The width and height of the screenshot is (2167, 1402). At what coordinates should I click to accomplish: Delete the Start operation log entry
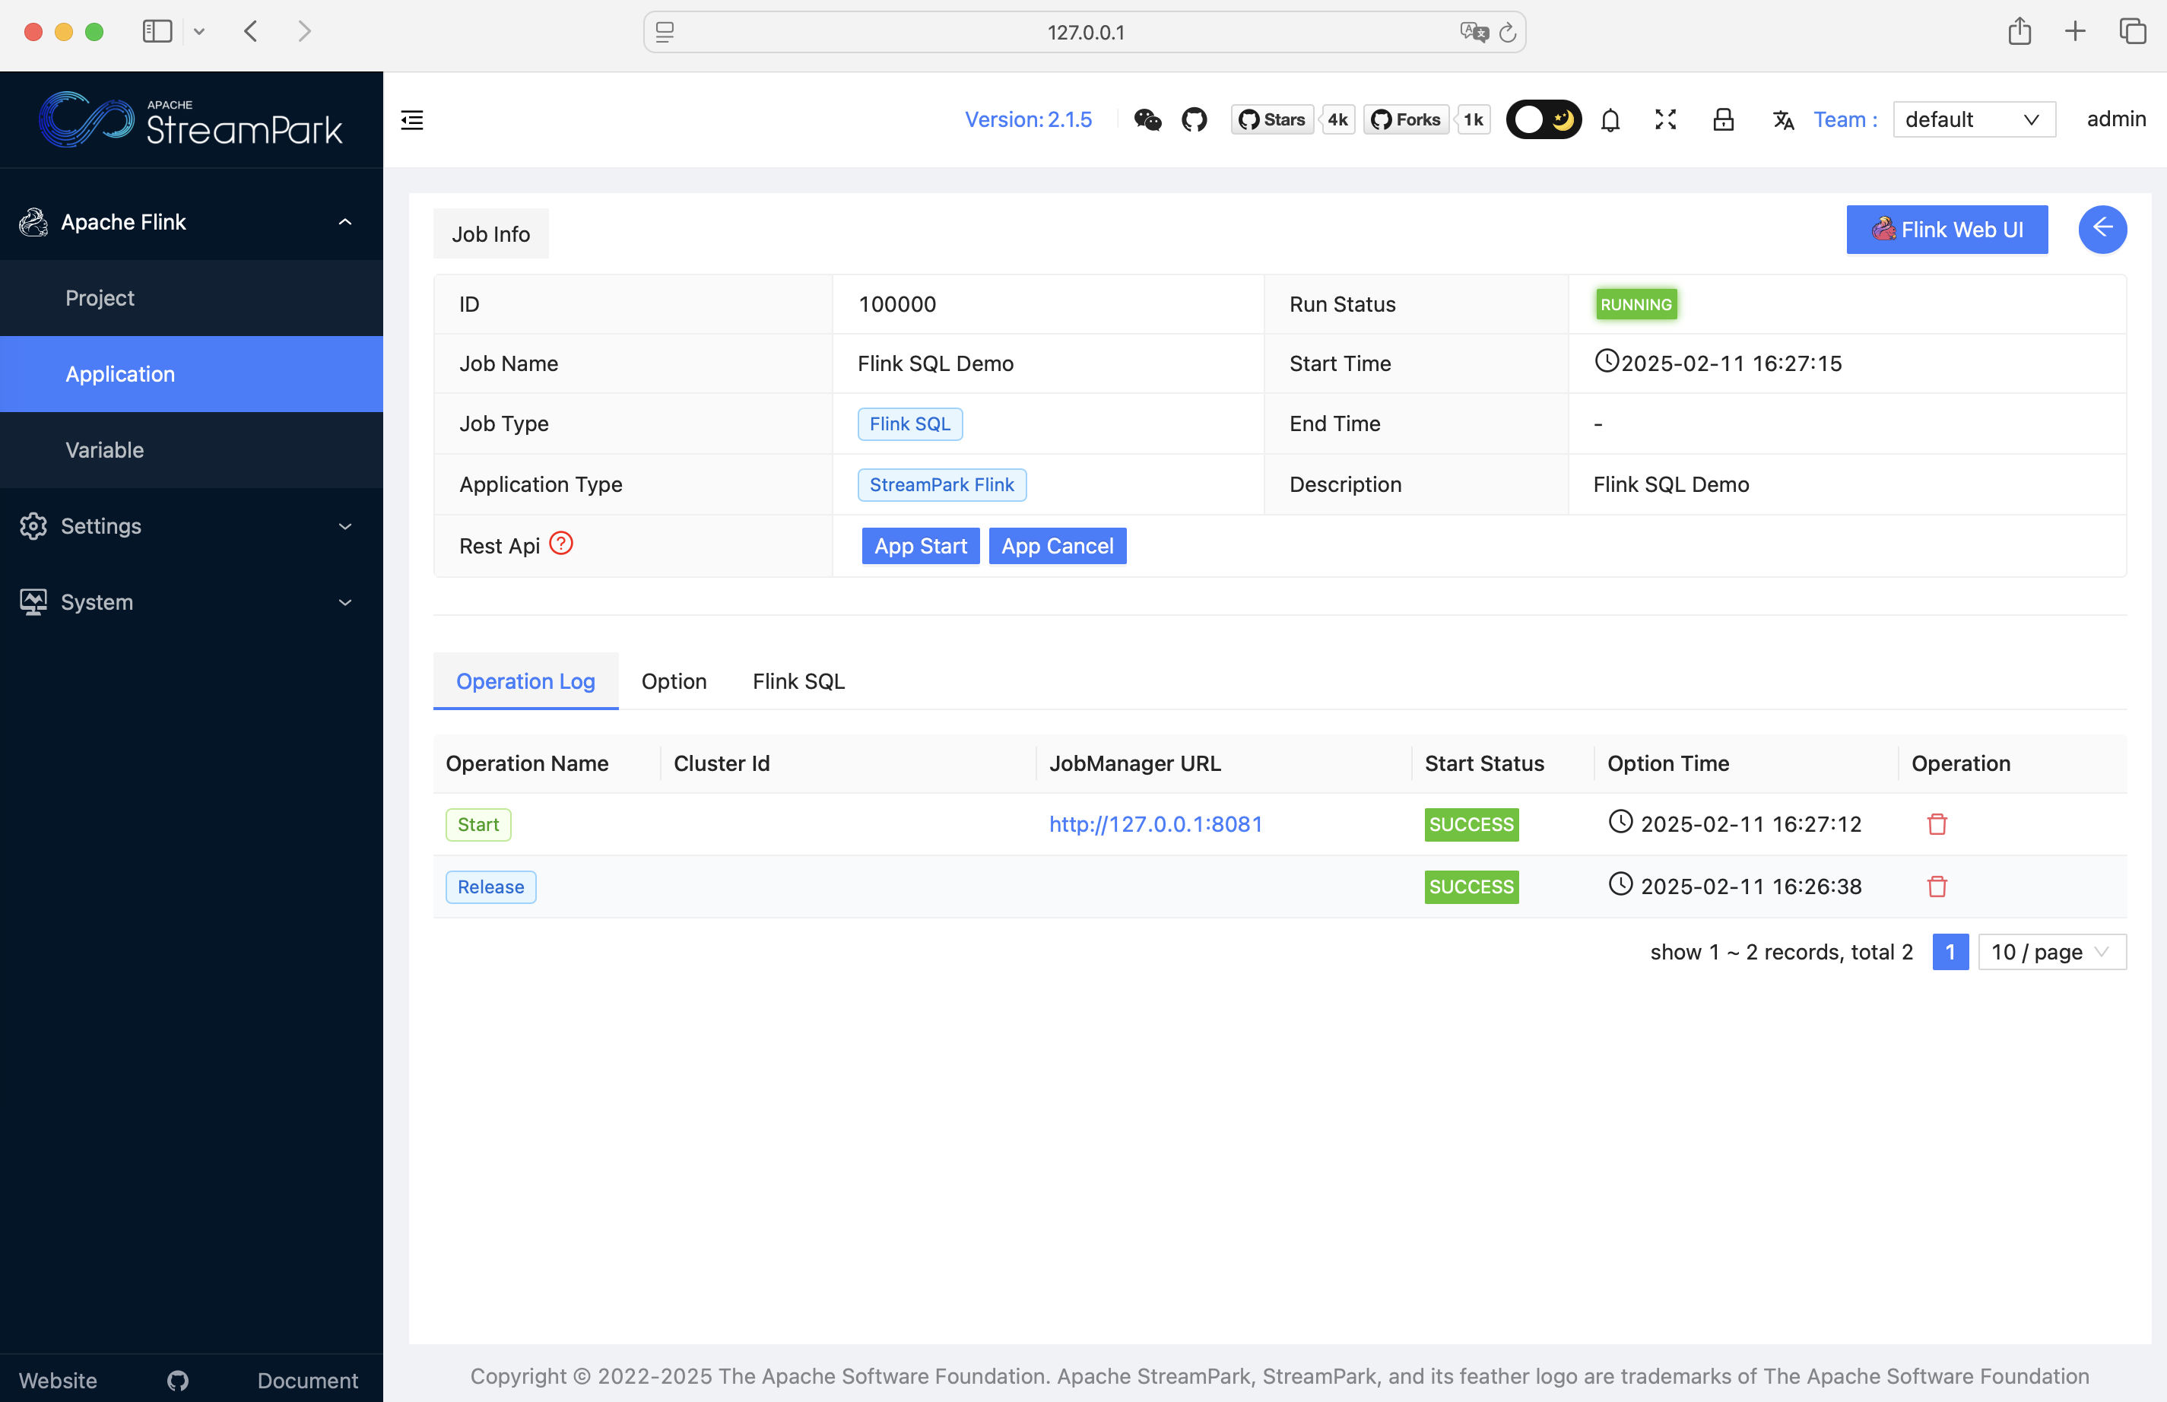coord(1937,824)
